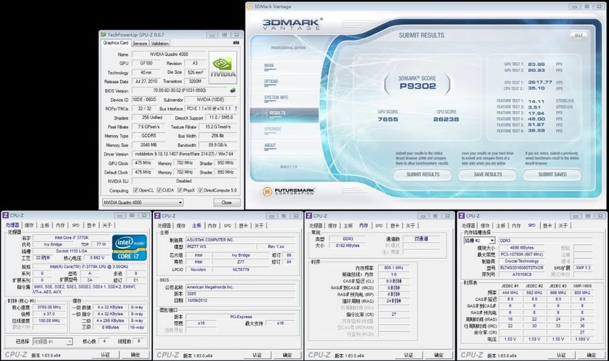Click 认证 in the CPU-Z processor window
This screenshot has height=361, width=609.
105,355
